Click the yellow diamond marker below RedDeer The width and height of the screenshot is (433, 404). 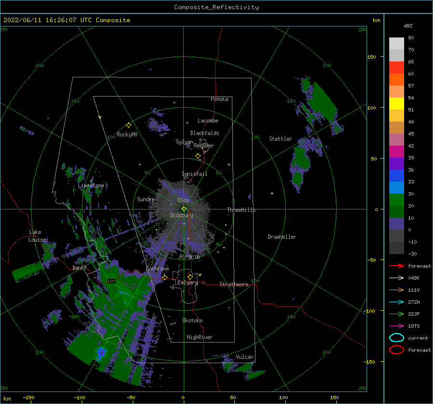click(x=198, y=156)
